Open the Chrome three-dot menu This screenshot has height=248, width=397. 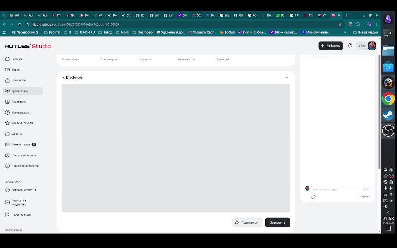tap(376, 24)
